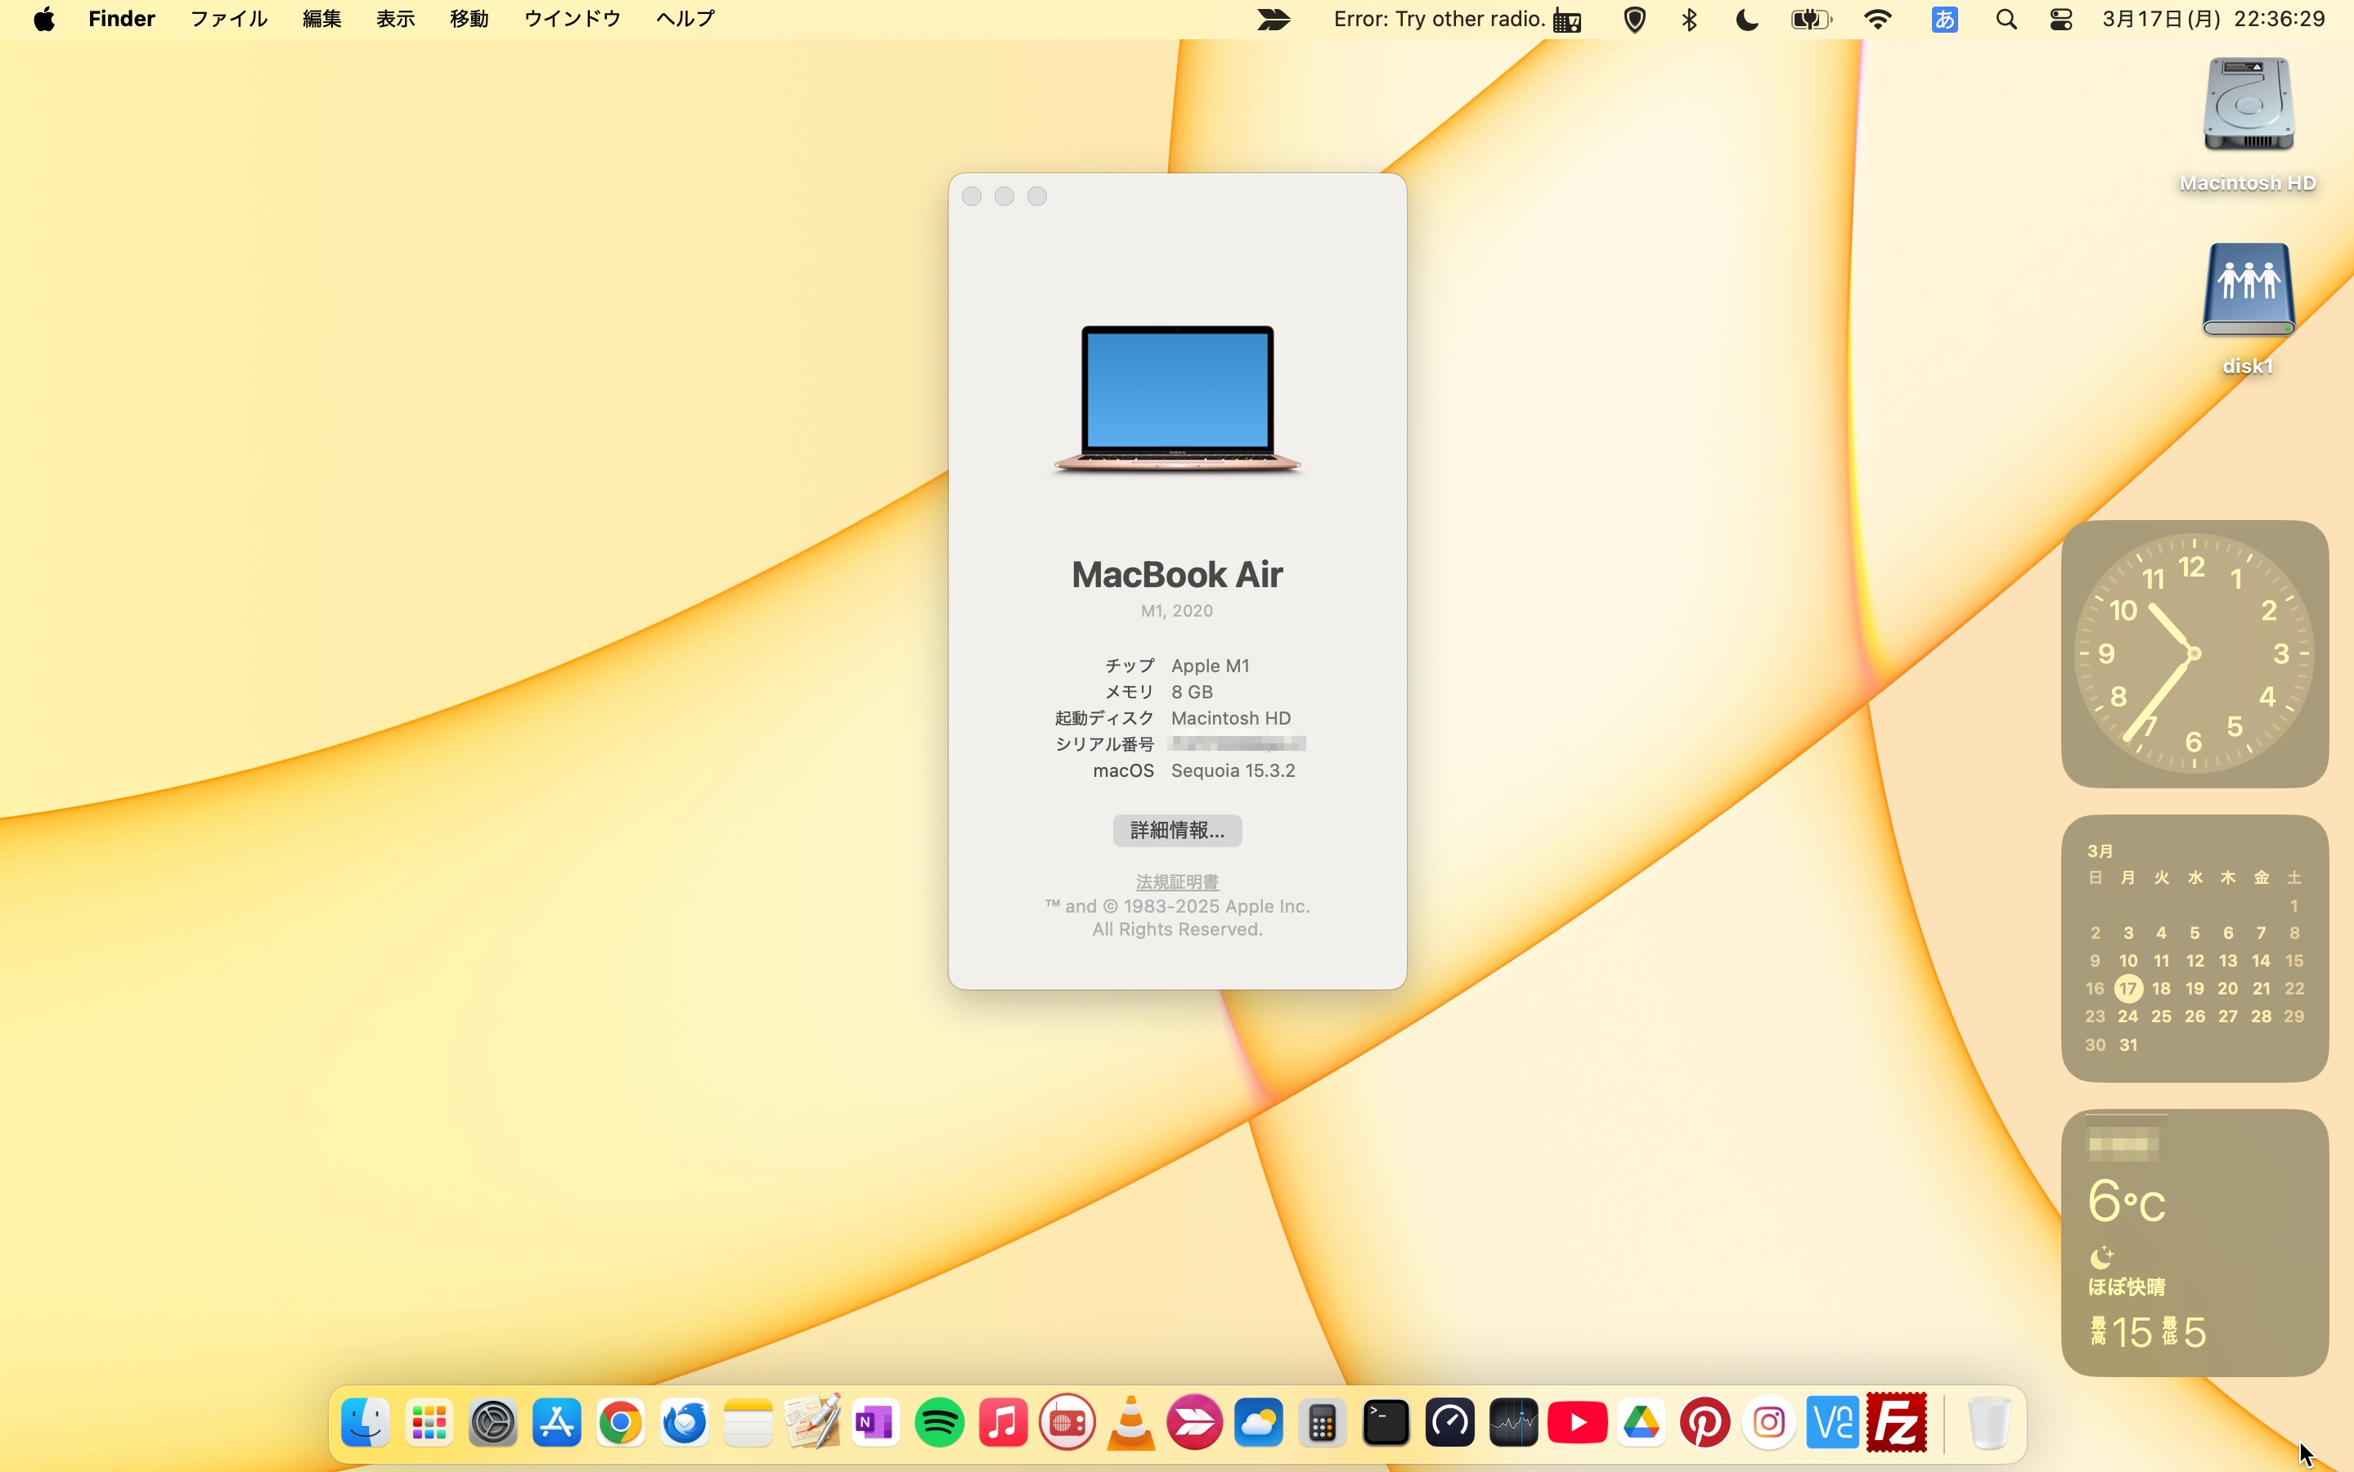Open the Wi-Fi menu bar item
The image size is (2354, 1472).
click(x=1877, y=20)
